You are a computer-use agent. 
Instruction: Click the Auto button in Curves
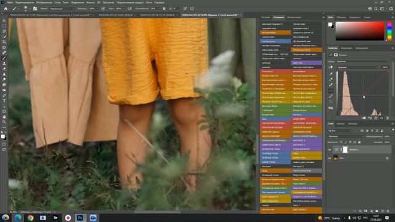[385, 67]
